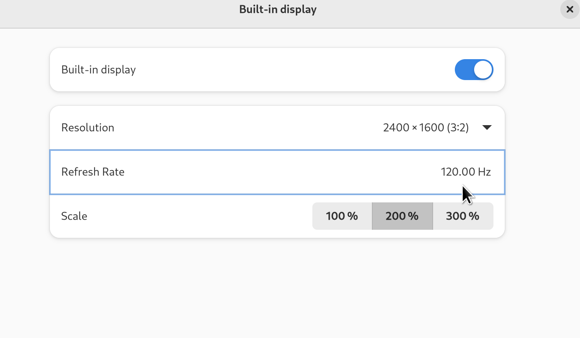
Task: Click the 2400 × 1600 (3:2) value
Action: (426, 127)
